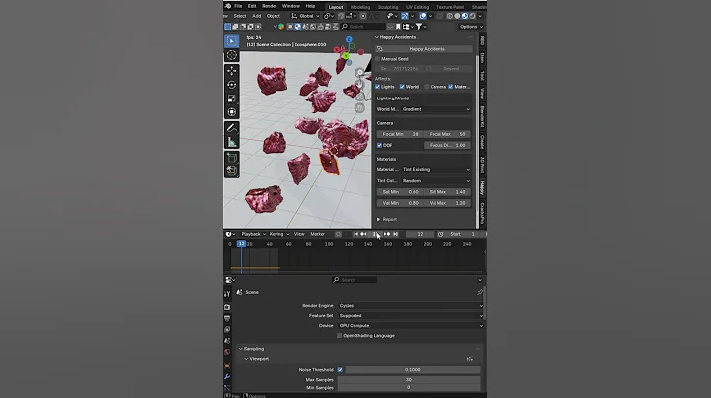Activate the Transform tool

tap(232, 112)
